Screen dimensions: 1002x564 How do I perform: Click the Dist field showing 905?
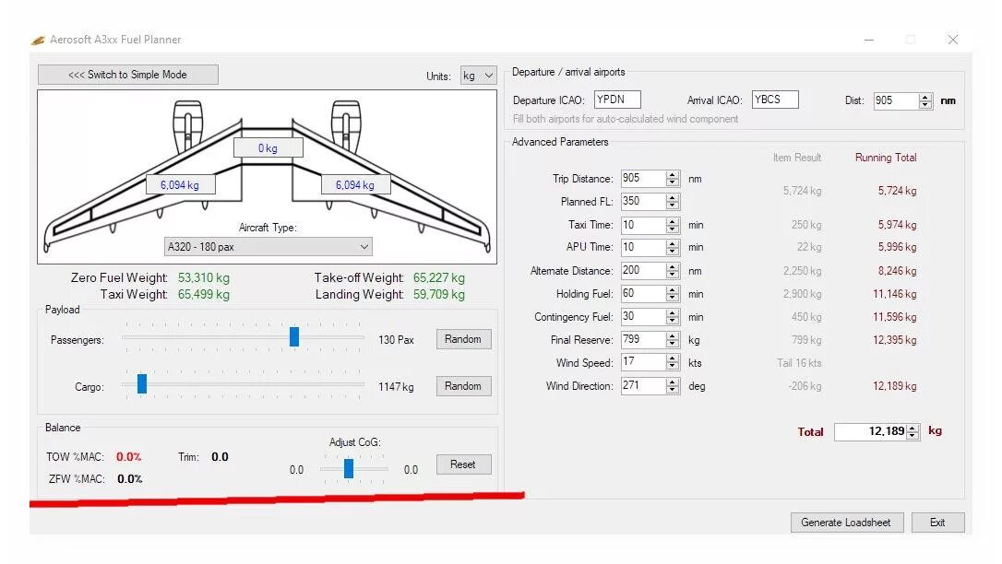coord(896,100)
